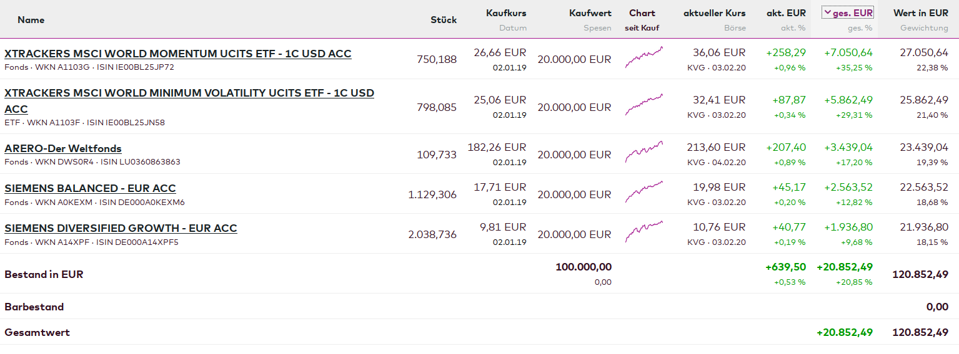Open the ARERO-Der Weltfonds fund link

click(63, 148)
